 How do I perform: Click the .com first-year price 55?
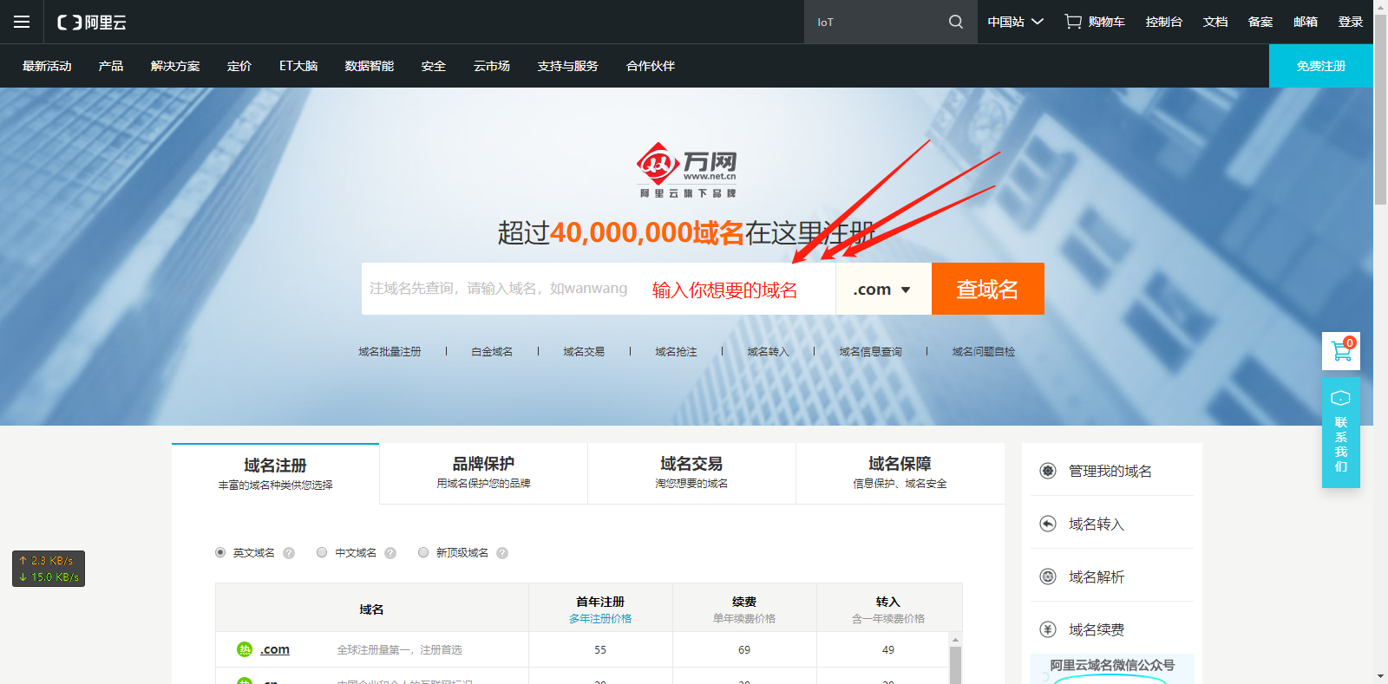[600, 650]
